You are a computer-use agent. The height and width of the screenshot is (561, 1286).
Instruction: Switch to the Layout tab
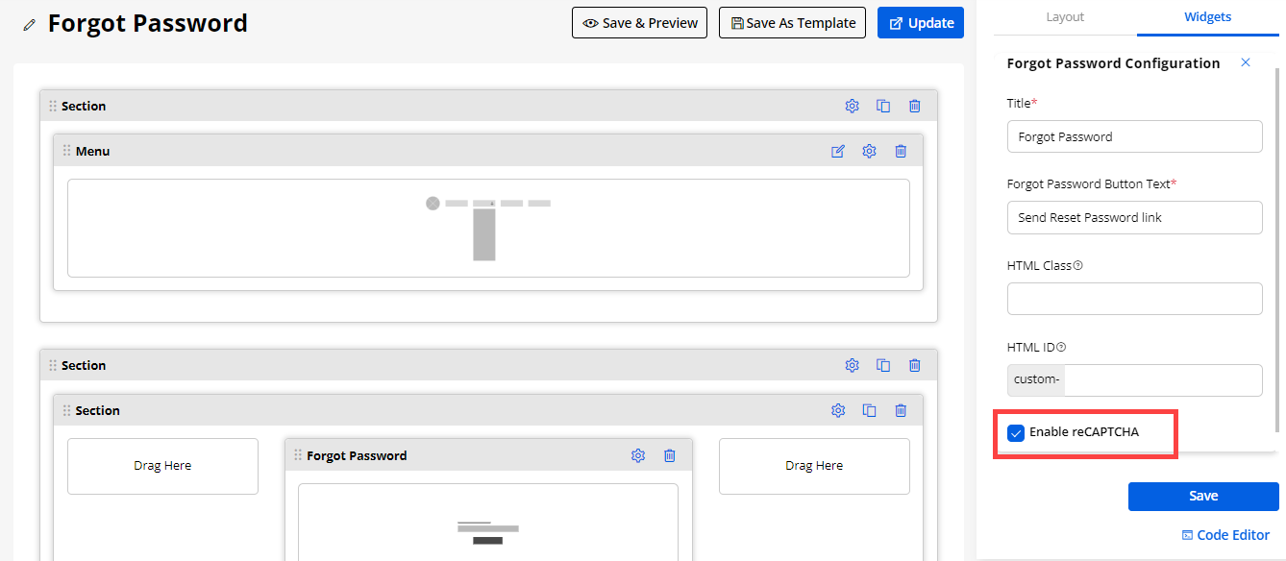click(1065, 17)
